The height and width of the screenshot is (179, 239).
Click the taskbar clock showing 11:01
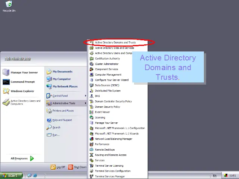pyautogui.click(x=233, y=176)
